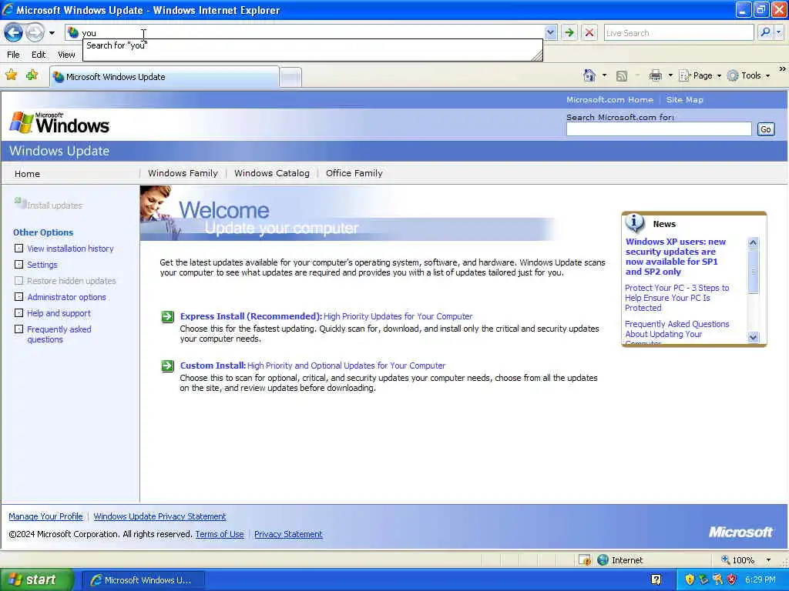
Task: Open the Home icon dropdown arrow
Action: [x=604, y=76]
